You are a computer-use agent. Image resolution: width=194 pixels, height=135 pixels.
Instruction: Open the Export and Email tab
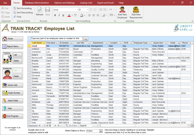click(105, 3)
